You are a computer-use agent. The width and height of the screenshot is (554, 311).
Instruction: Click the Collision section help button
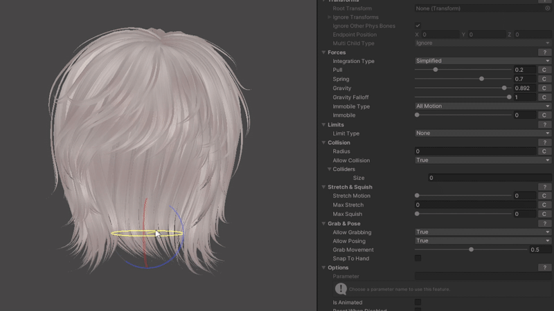[544, 142]
